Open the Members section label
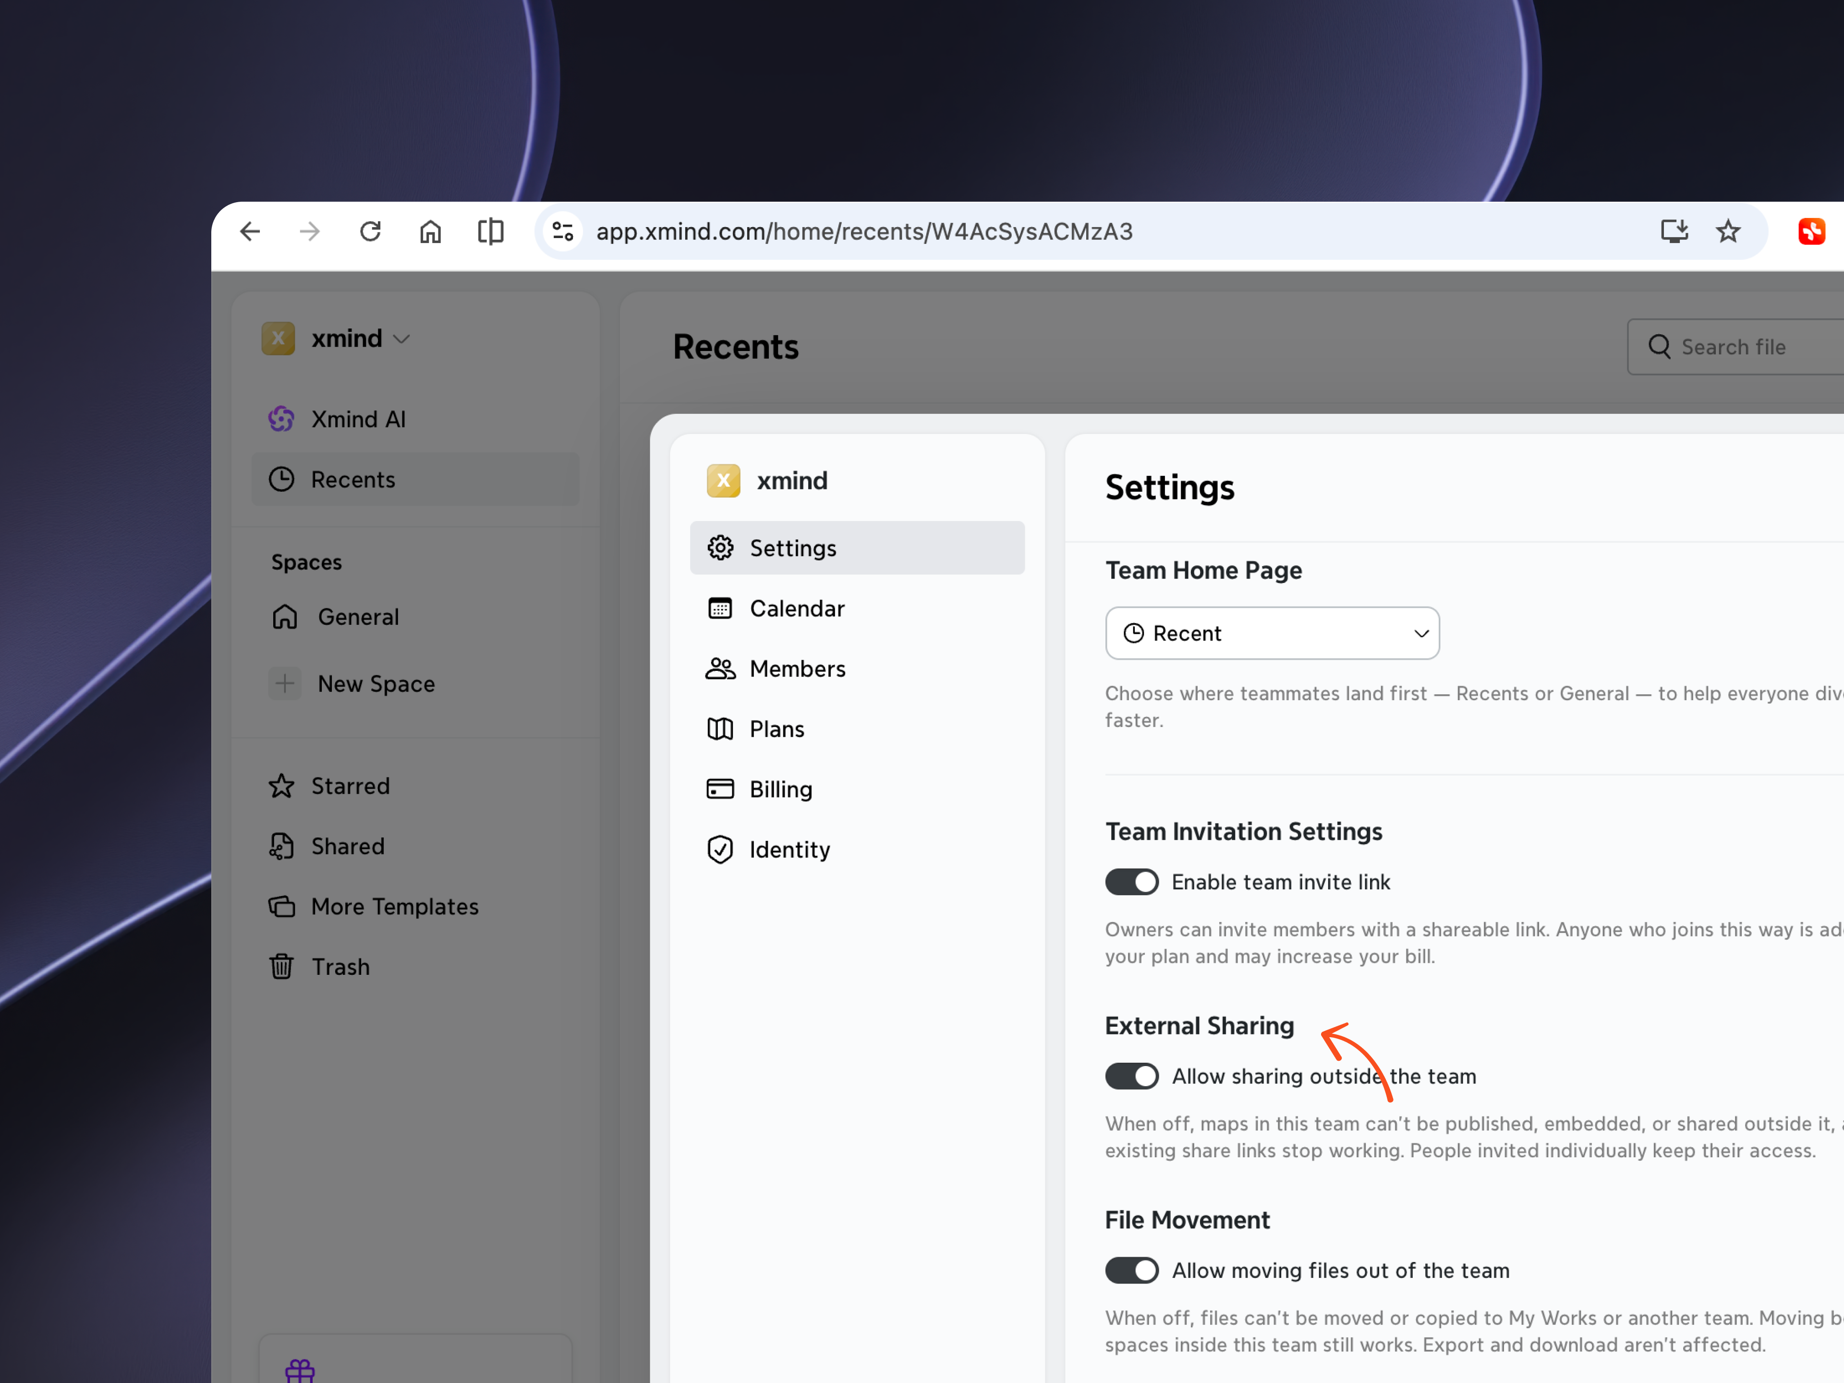The width and height of the screenshot is (1844, 1383). [x=798, y=668]
